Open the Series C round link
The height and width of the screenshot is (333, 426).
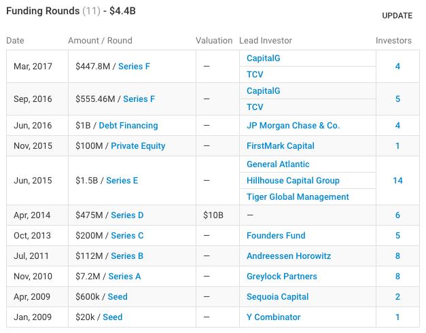127,236
